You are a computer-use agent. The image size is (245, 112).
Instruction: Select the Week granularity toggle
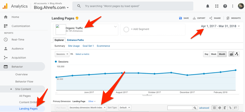coord(214,54)
